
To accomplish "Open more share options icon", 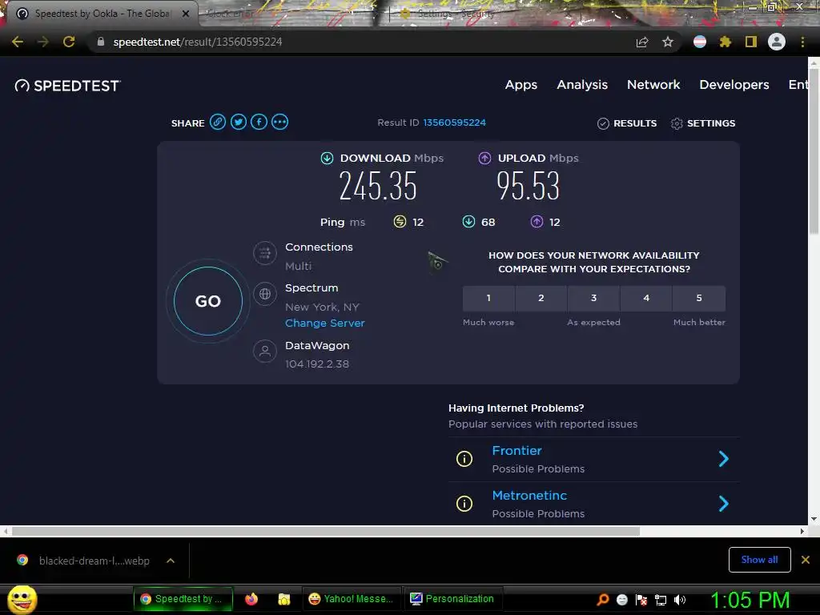I will click(279, 123).
